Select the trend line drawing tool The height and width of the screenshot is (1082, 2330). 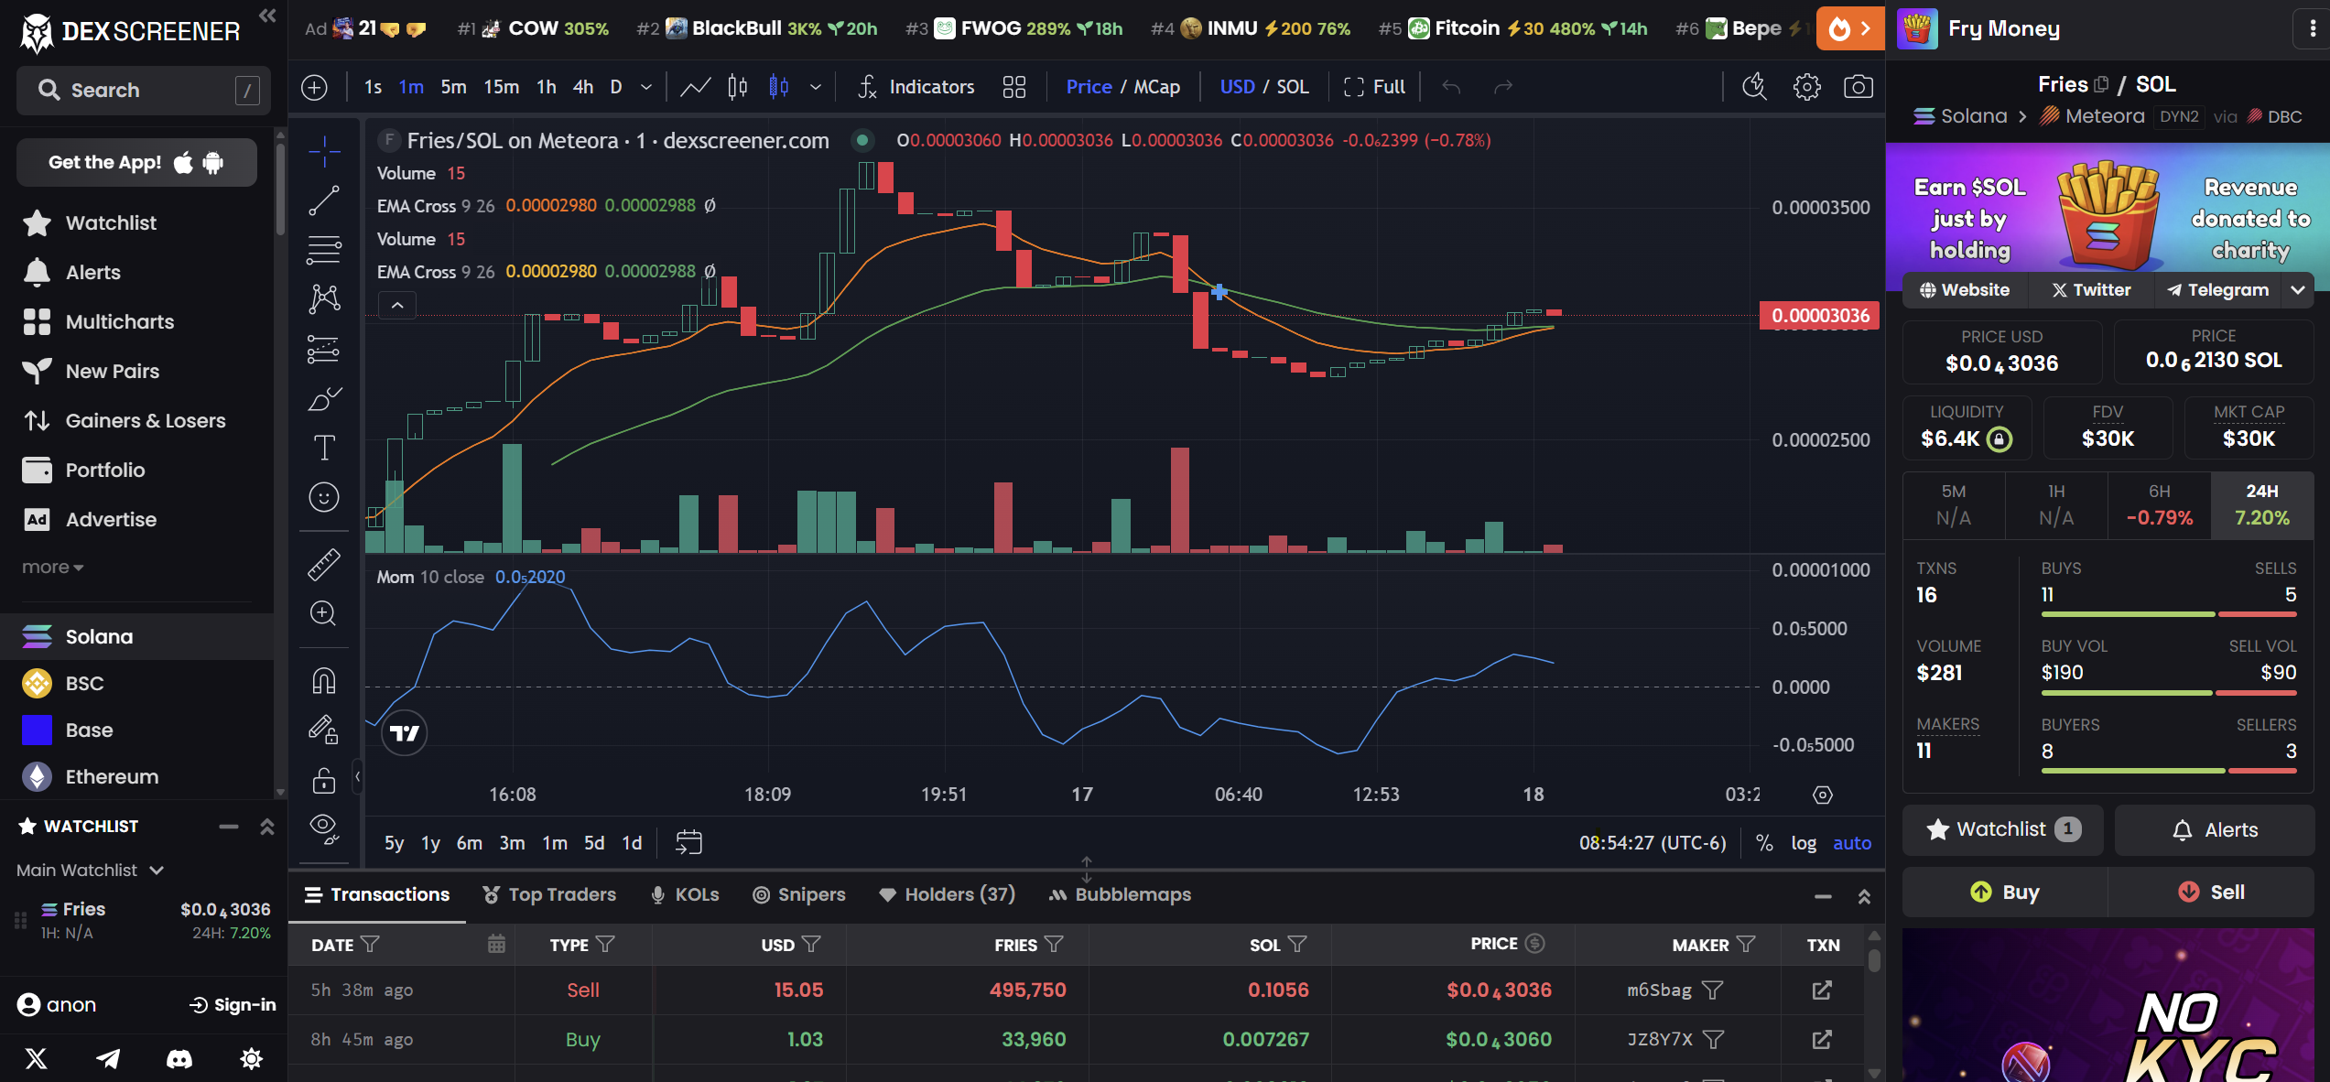324,200
